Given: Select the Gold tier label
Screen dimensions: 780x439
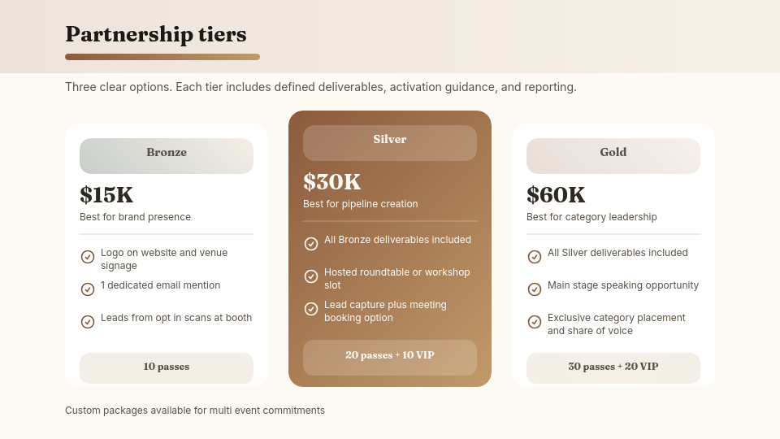Looking at the screenshot, I should (613, 153).
